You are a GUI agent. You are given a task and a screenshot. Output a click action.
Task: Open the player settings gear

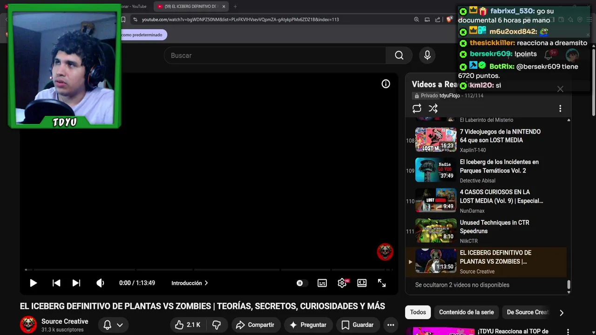click(342, 283)
